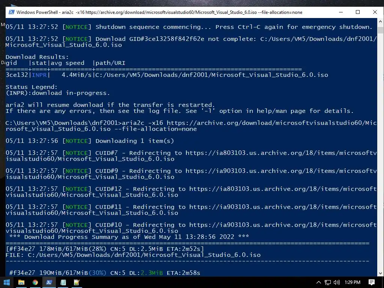Open the network status tray icon
The height and width of the screenshot is (288, 384).
point(328,282)
